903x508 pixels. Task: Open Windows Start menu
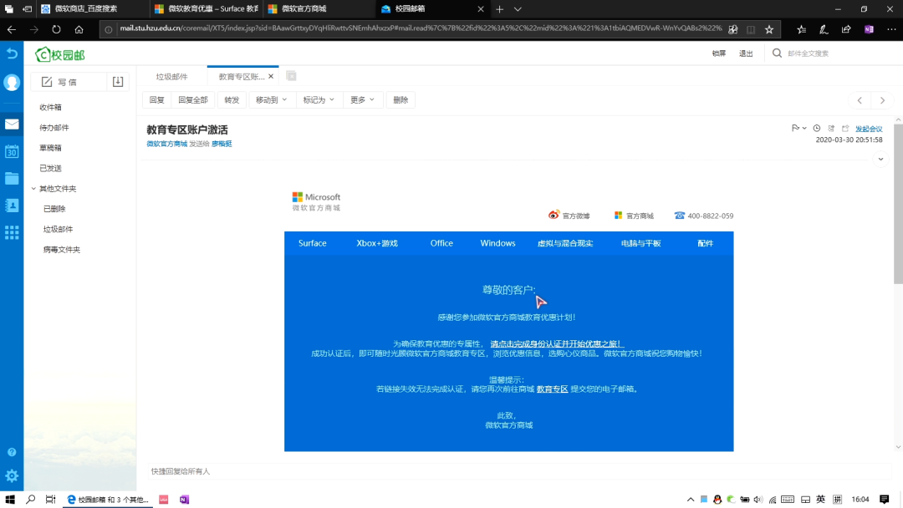[10, 500]
